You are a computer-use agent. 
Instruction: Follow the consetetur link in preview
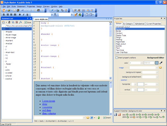[x=47, y=107]
